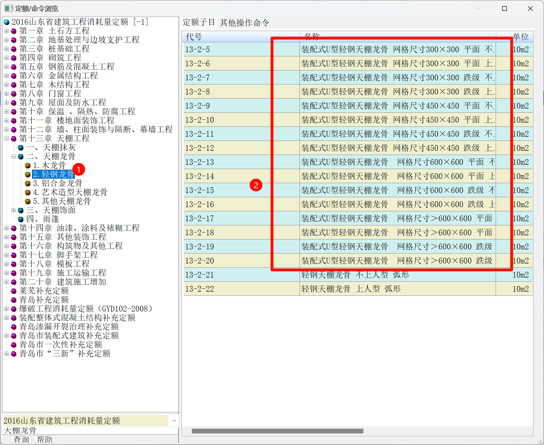Expand 第五章 钢筋及混凝土工程 node

6,67
